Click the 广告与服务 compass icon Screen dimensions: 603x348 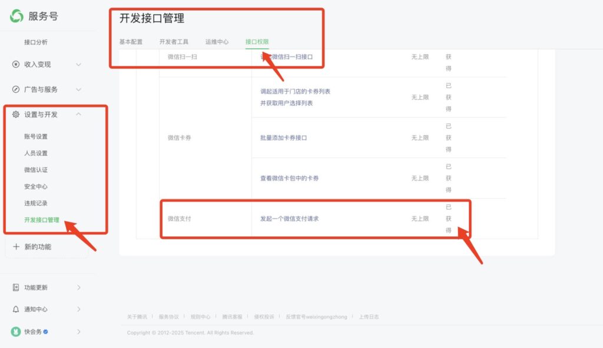[16, 89]
